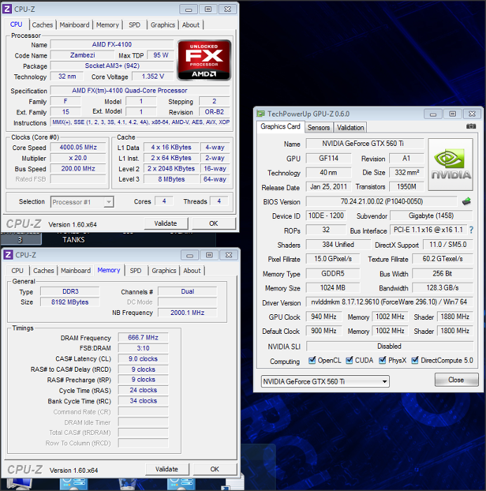The height and width of the screenshot is (491, 486).
Task: Click the Close button in GPU-Z
Action: coord(457,379)
